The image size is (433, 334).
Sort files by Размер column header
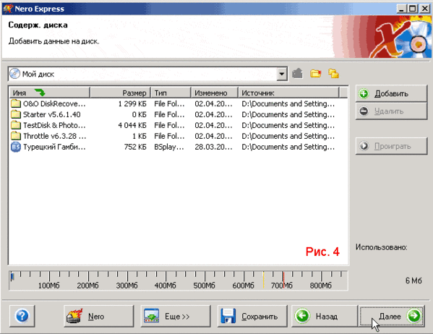[x=121, y=93]
